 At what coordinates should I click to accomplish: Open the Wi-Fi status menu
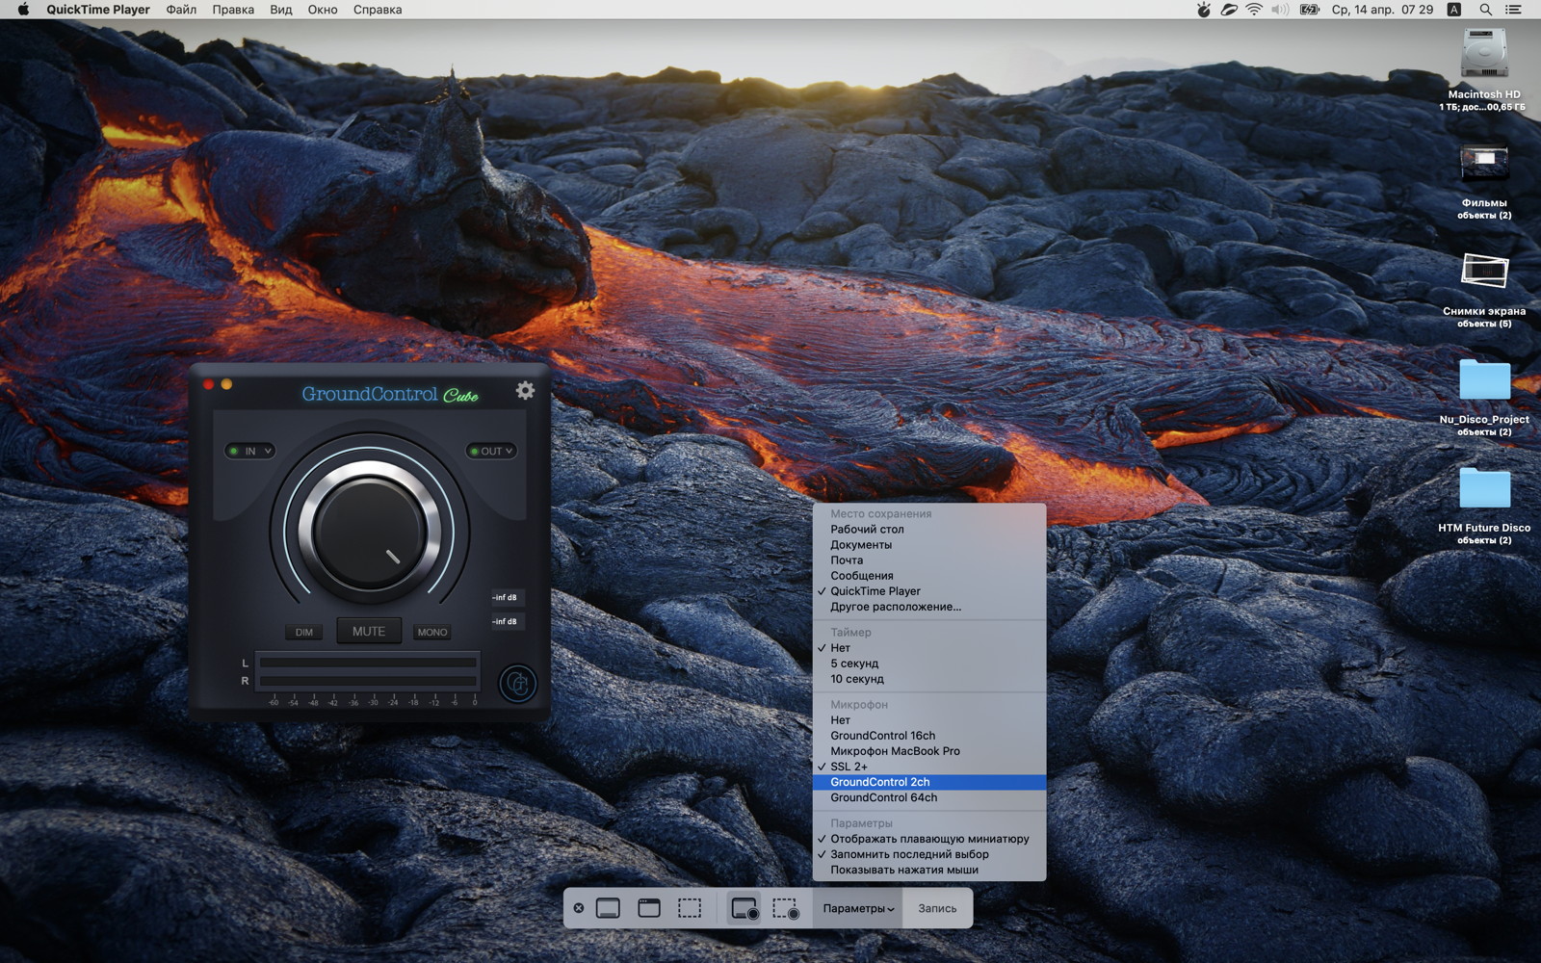(x=1254, y=10)
